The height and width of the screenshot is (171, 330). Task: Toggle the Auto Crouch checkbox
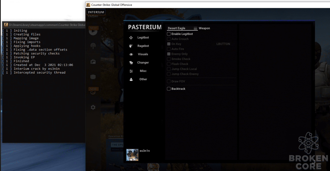(169, 39)
